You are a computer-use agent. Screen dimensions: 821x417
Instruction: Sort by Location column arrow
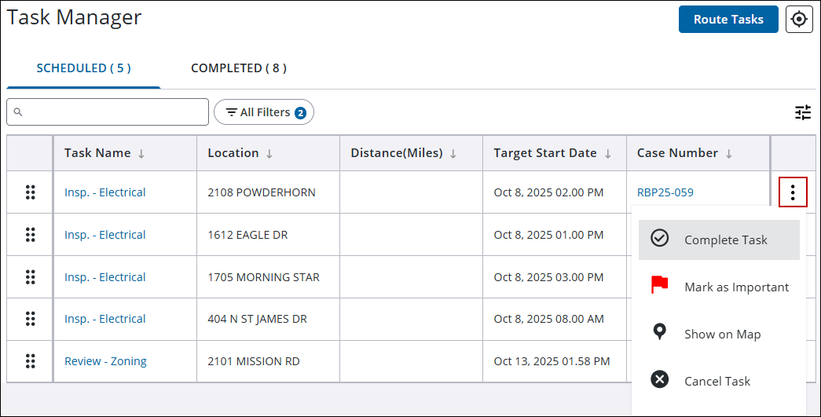tap(269, 154)
